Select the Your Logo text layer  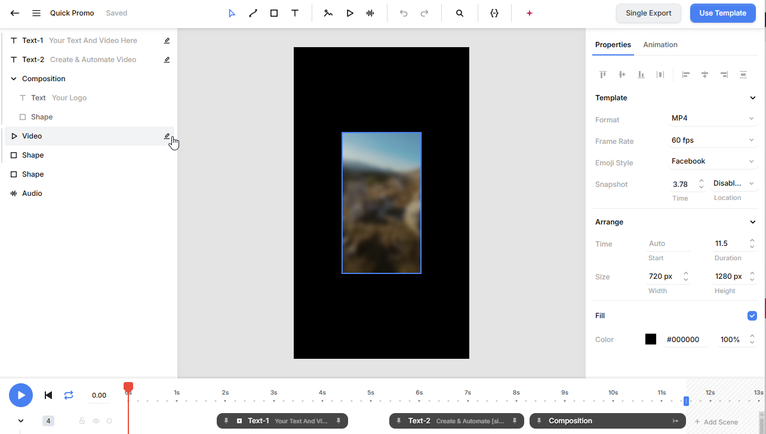pos(90,98)
